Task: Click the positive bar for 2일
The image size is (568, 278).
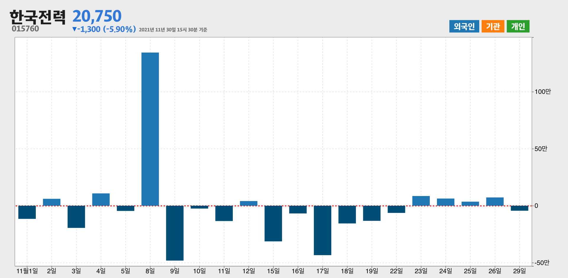Action: coord(51,202)
